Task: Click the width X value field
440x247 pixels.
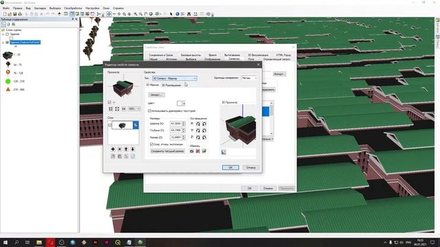Action: click(x=176, y=123)
